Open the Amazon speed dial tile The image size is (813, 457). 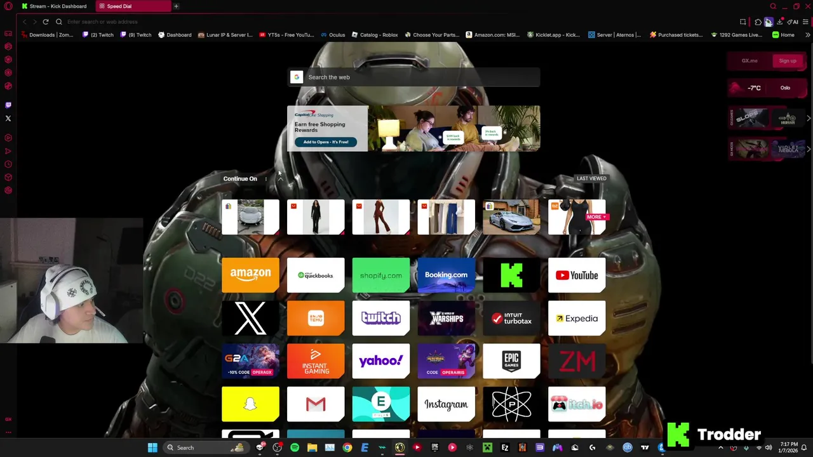click(250, 275)
